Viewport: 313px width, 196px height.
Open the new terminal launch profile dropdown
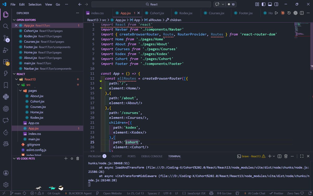click(x=274, y=156)
